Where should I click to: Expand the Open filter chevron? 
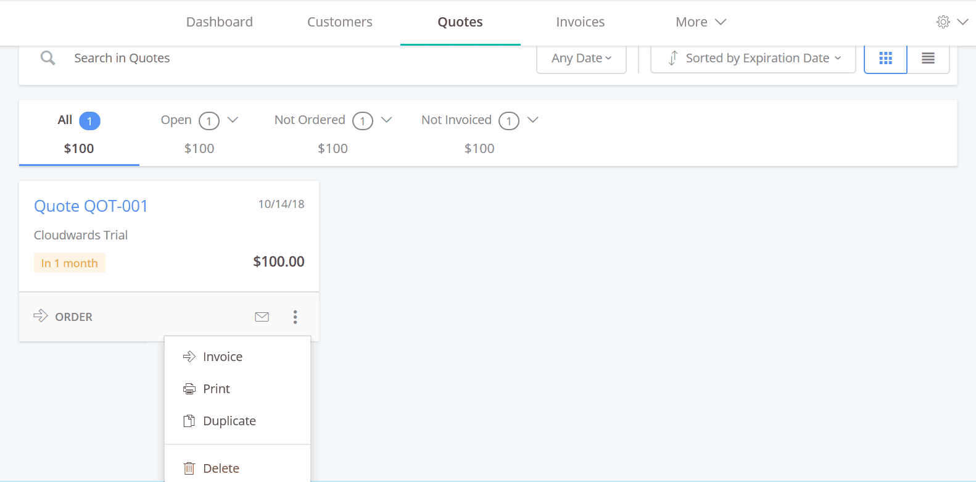(x=233, y=120)
